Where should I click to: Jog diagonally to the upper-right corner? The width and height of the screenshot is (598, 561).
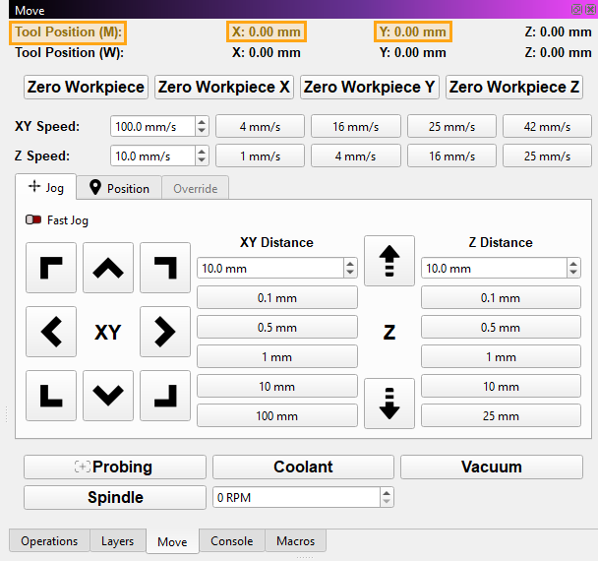click(x=165, y=268)
